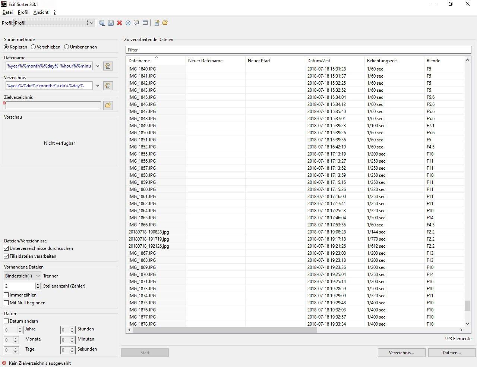Enable the Datum ändern checkbox

[6, 321]
